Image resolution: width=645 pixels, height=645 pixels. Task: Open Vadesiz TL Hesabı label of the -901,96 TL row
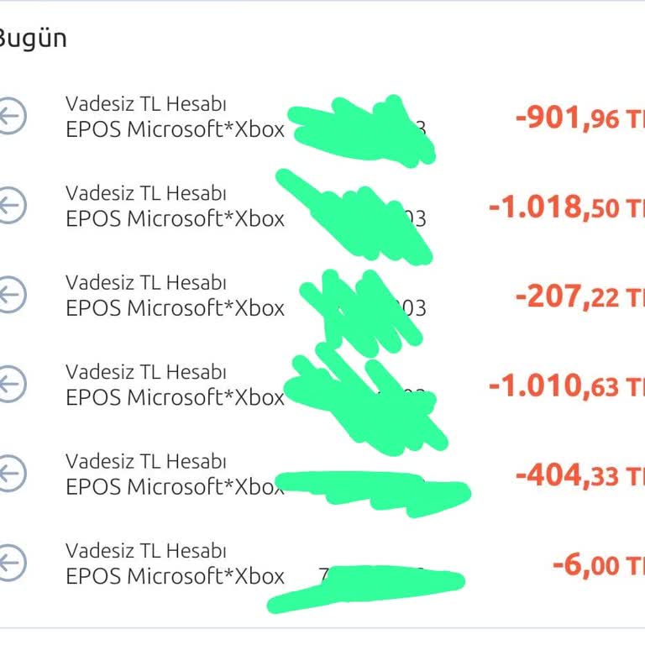(146, 104)
